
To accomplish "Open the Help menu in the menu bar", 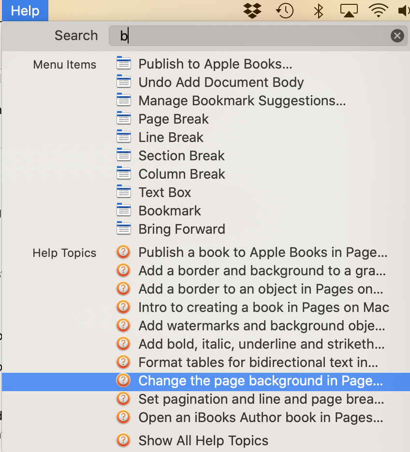I will [x=25, y=11].
